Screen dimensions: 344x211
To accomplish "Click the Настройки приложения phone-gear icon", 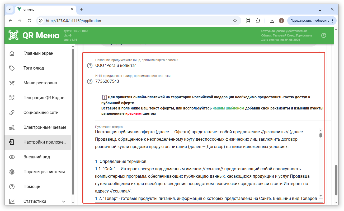I will point(12,142).
